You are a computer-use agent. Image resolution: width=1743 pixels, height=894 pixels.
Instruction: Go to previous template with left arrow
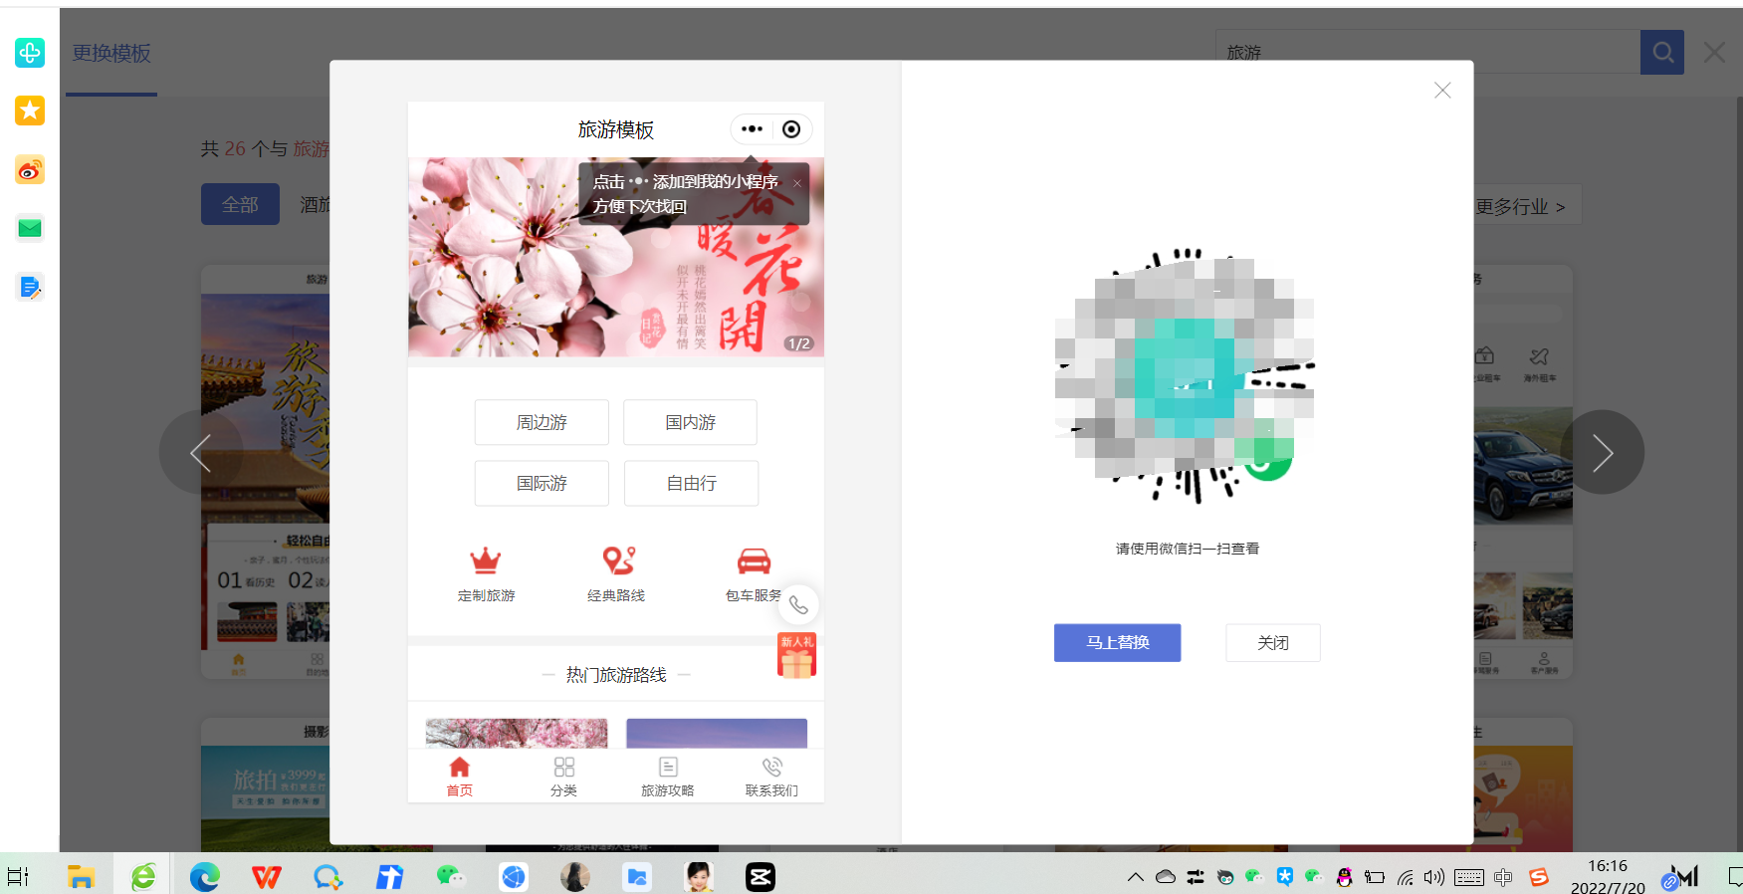(201, 453)
